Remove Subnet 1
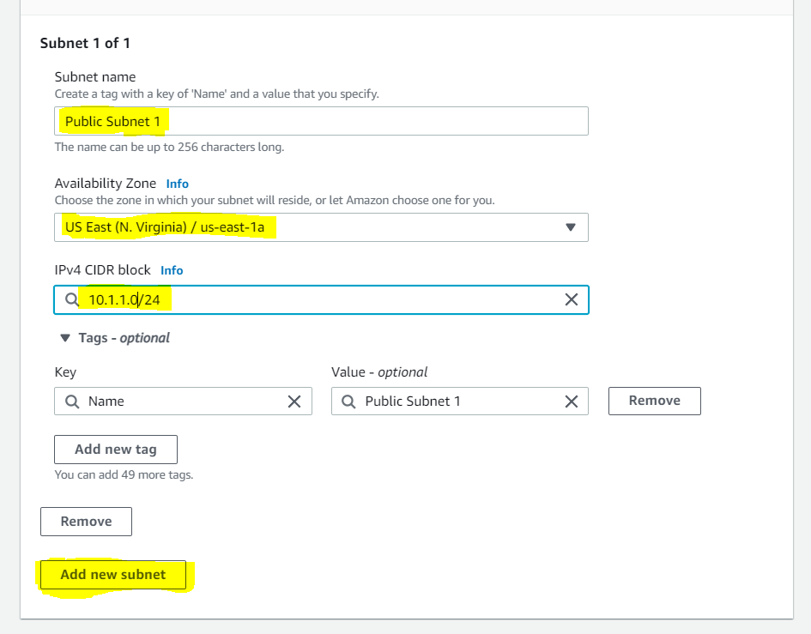 86,521
